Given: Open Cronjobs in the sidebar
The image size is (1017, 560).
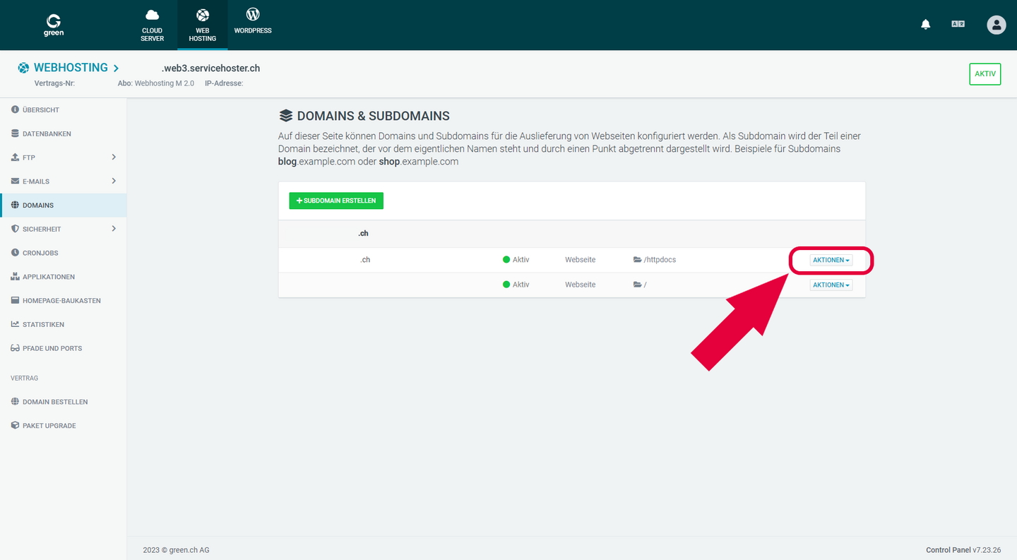Looking at the screenshot, I should (x=40, y=253).
